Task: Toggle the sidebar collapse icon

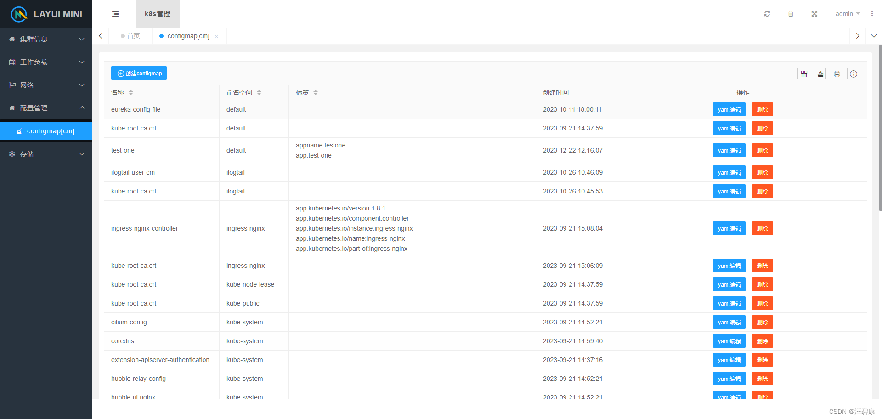Action: 115,14
